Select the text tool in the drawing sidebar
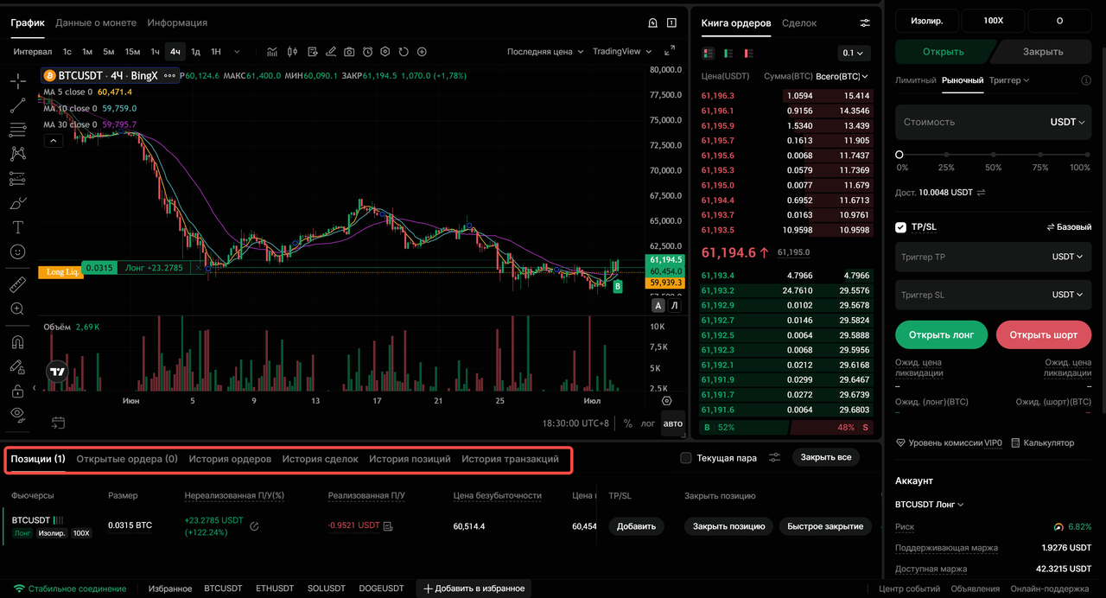 pos(18,227)
